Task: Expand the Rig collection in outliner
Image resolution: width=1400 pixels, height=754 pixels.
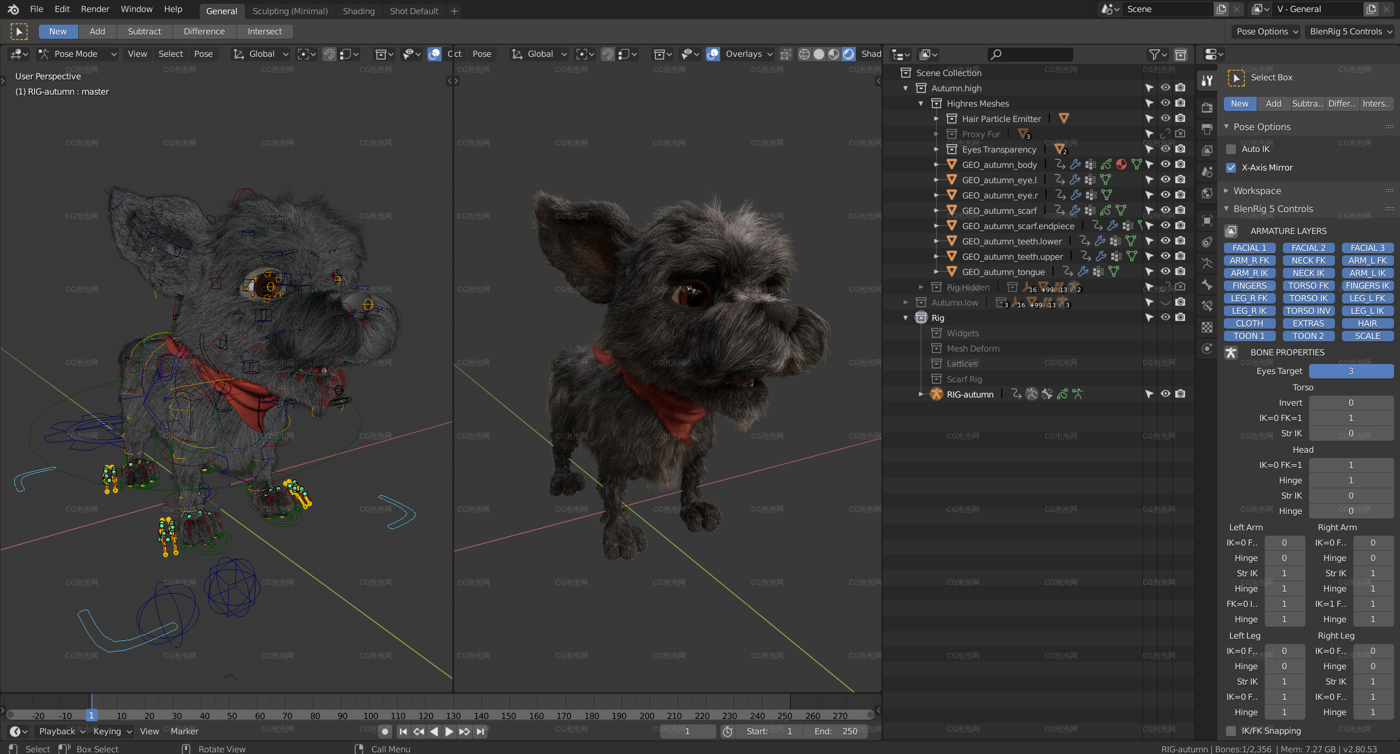Action: click(x=907, y=317)
